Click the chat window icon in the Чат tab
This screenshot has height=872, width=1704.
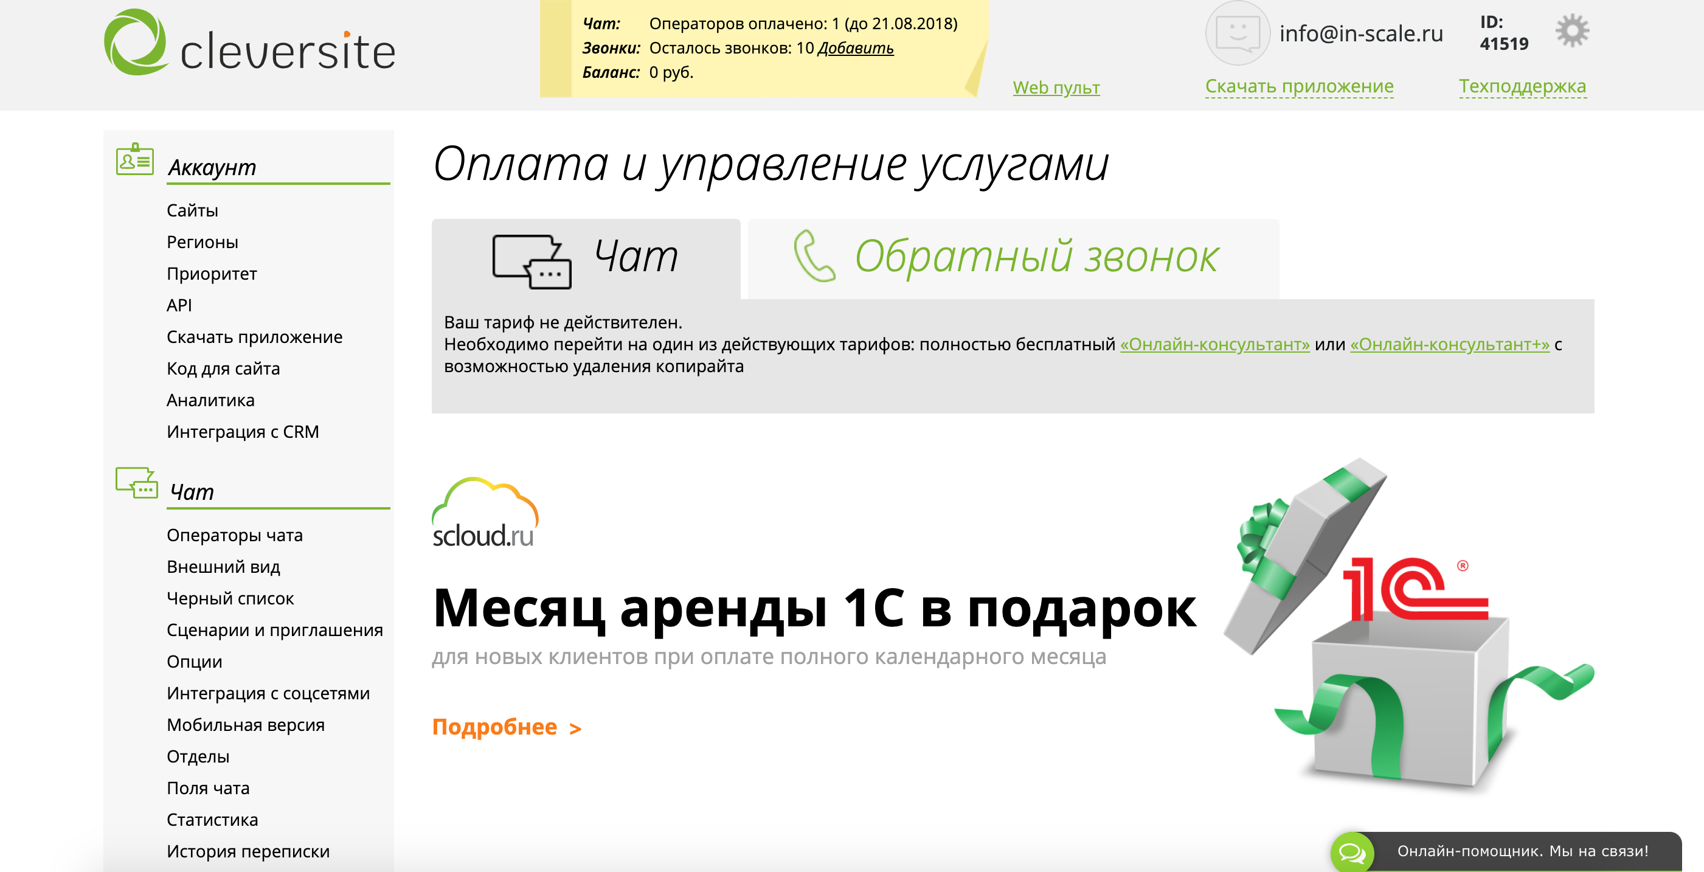tap(532, 261)
